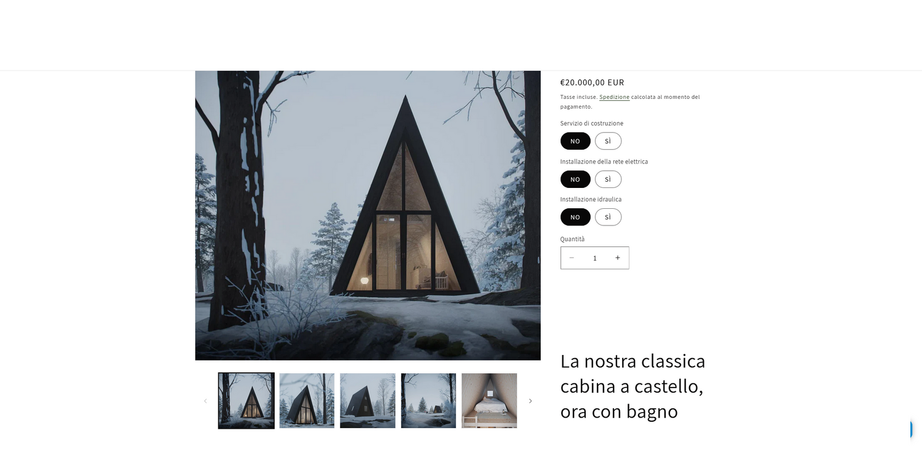
Task: Pick NO for Installazione idraulica
Action: (x=575, y=217)
